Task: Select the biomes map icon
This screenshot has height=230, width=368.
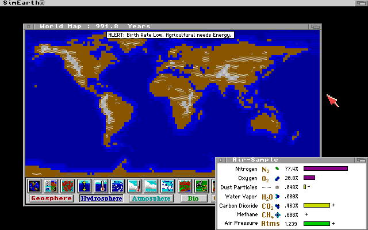Action: [x=185, y=186]
